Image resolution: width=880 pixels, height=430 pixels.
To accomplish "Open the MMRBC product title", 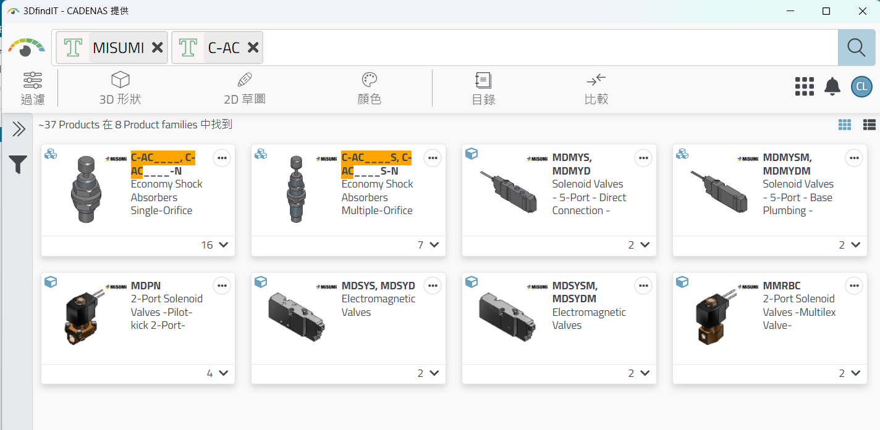I will 782,286.
